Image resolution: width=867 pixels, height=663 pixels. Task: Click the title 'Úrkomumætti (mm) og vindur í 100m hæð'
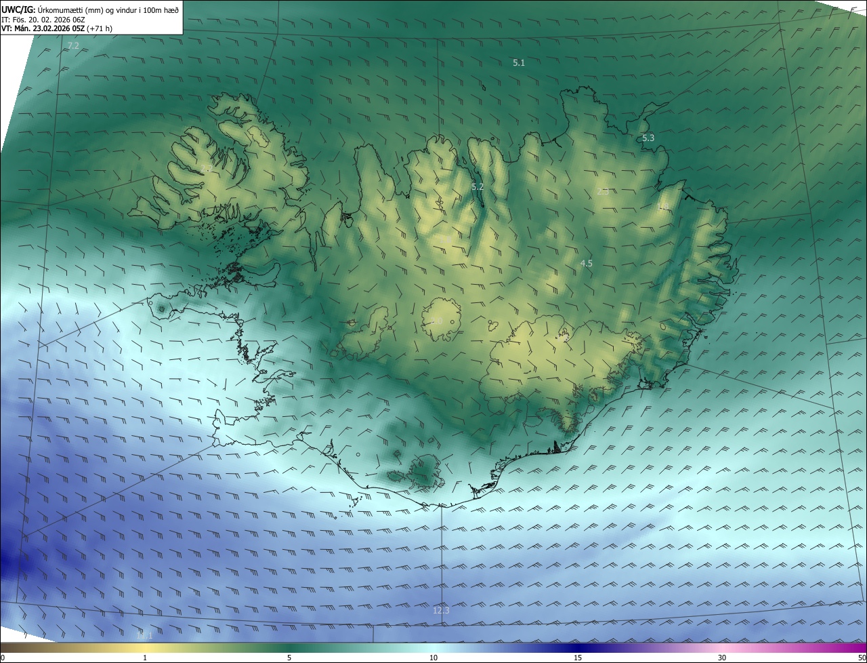click(108, 9)
